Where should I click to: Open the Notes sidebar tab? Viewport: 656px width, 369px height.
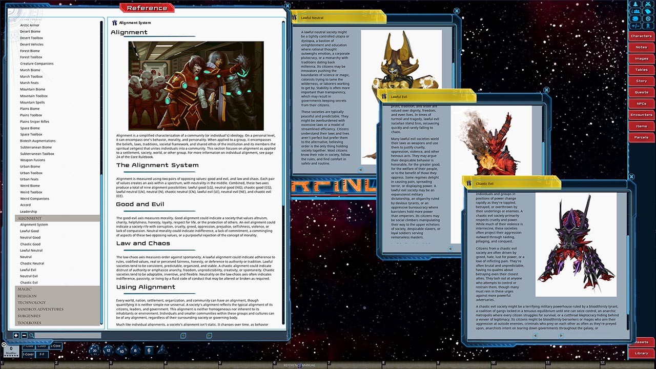point(641,47)
